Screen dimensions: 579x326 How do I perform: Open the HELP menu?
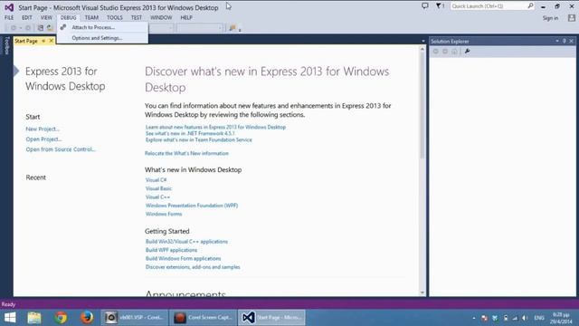point(186,17)
